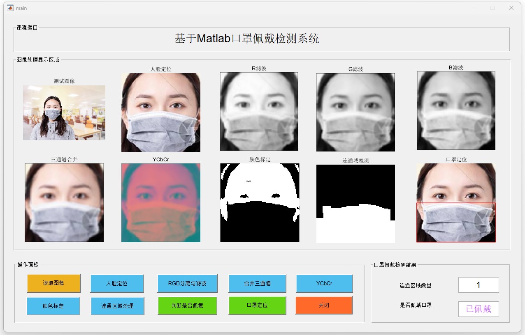Click the orange 关闭 button
This screenshot has height=335, width=525.
[x=324, y=305]
